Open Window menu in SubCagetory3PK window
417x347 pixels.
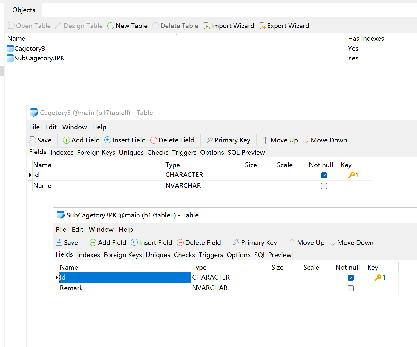tap(101, 230)
